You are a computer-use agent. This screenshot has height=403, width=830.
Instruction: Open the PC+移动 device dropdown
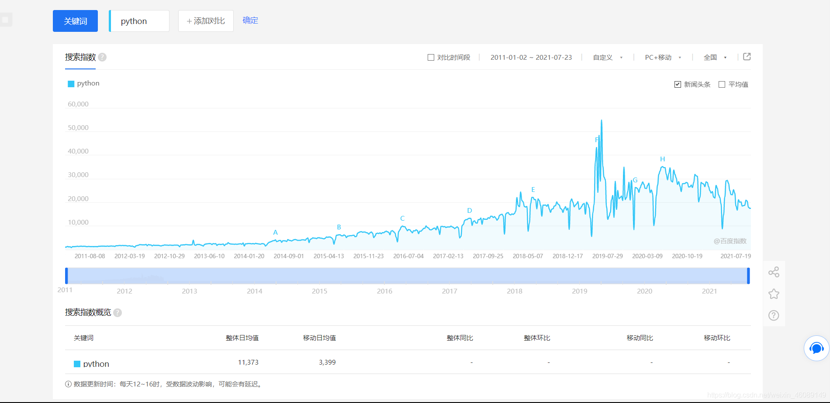coord(663,58)
